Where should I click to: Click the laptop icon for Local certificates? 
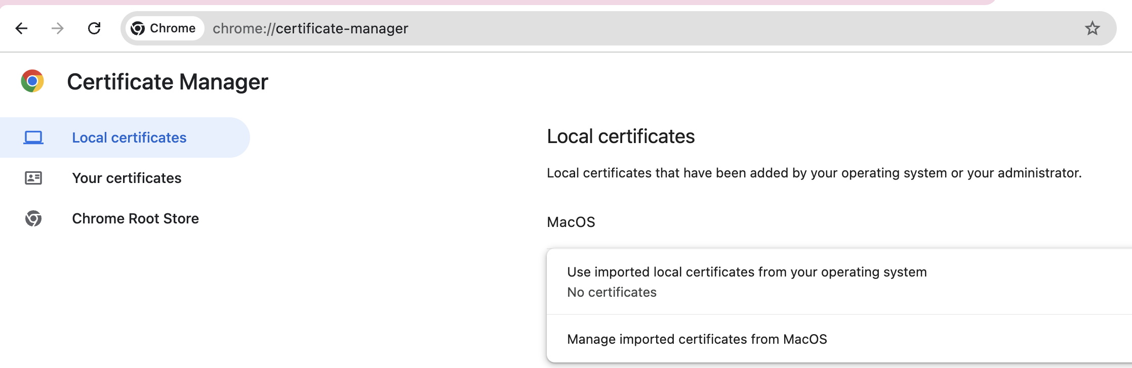pos(33,137)
